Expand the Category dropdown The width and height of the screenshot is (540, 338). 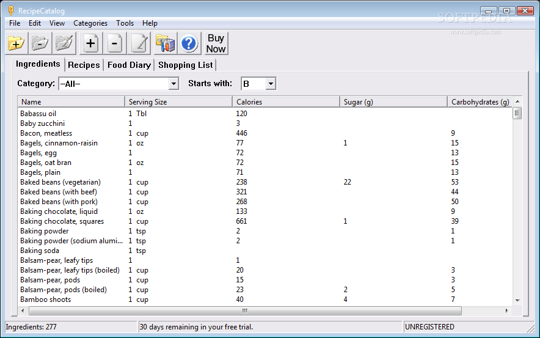(x=173, y=84)
